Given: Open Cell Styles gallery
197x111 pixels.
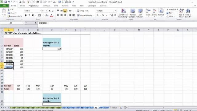Looking at the screenshot, I should [x=140, y=13].
